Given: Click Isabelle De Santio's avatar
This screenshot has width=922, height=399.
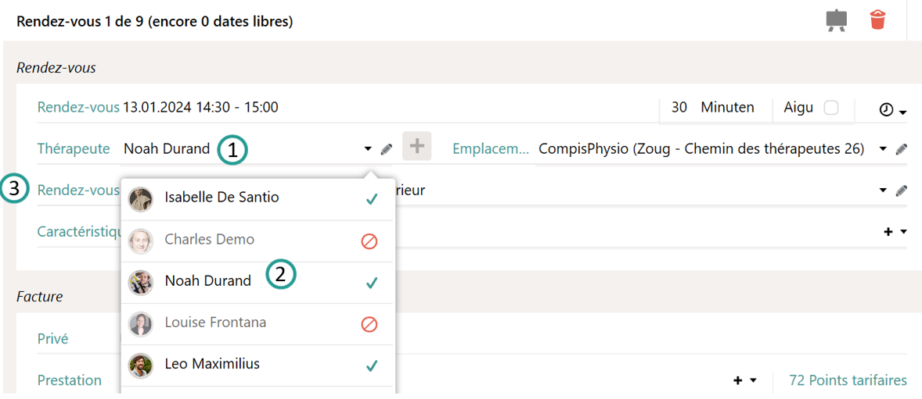Looking at the screenshot, I should click(141, 199).
